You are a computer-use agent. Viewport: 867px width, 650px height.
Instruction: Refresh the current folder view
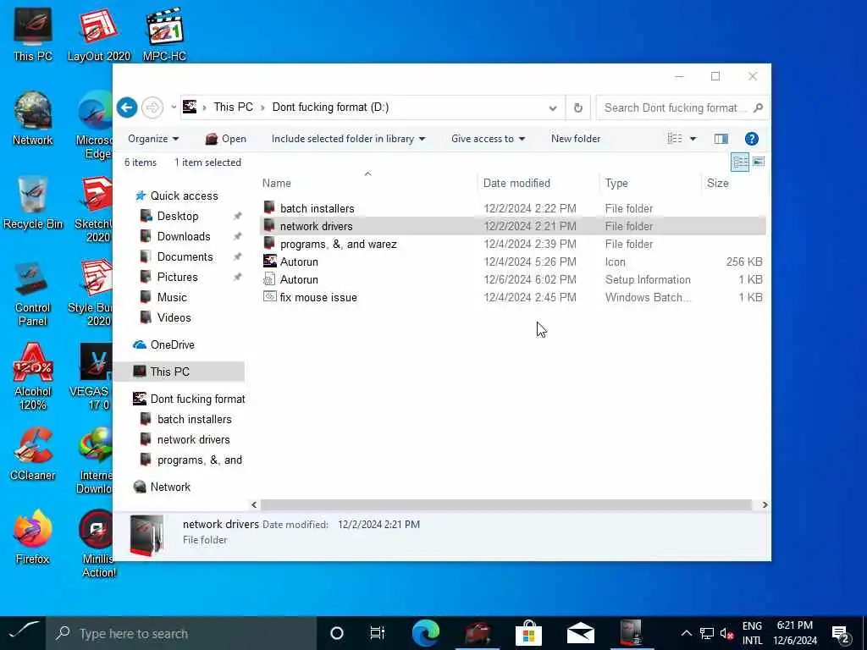(x=577, y=107)
